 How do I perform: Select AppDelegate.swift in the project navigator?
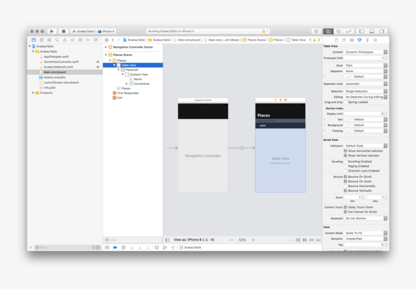click(x=56, y=57)
